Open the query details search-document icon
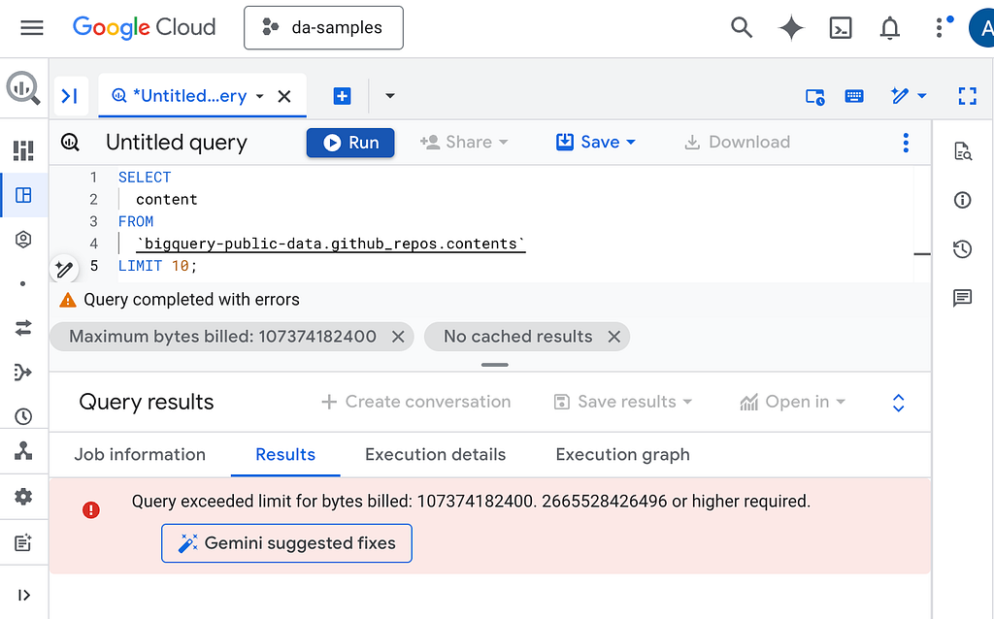 [963, 151]
